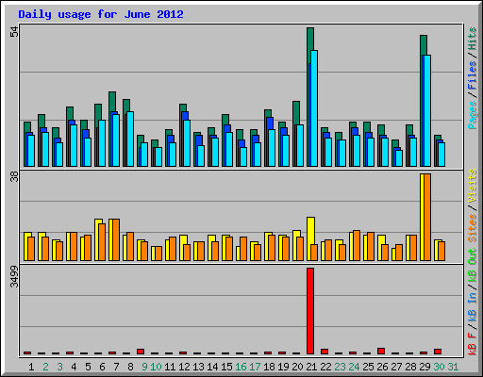Click the 'Pages' legend label
Image resolution: width=483 pixels, height=377 pixels.
[x=473, y=115]
